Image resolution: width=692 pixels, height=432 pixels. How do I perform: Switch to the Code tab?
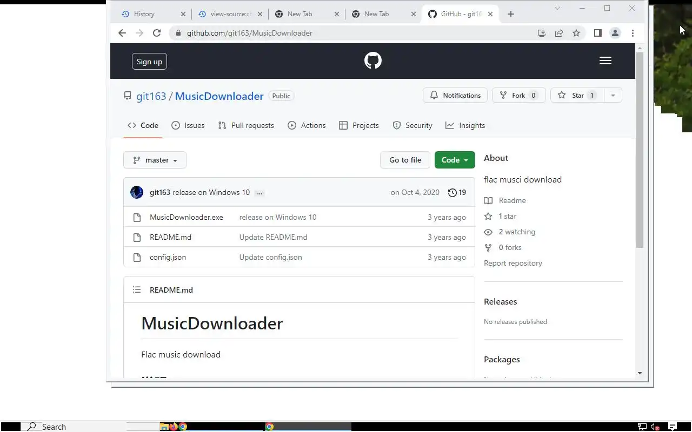[x=143, y=125]
